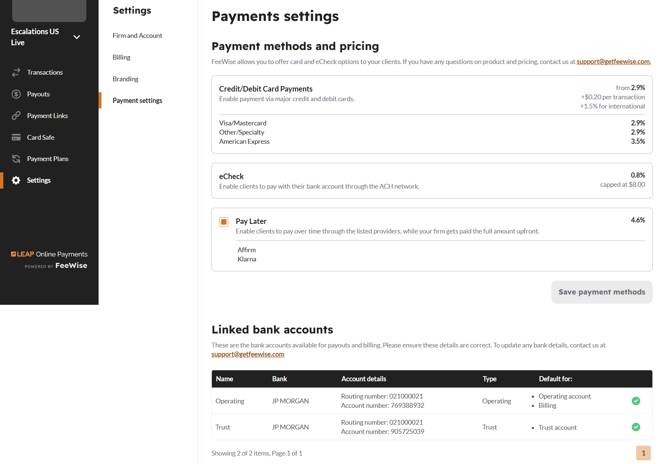Click the Transactions arrows icon in sidebar
The width and height of the screenshot is (659, 464).
tap(16, 72)
